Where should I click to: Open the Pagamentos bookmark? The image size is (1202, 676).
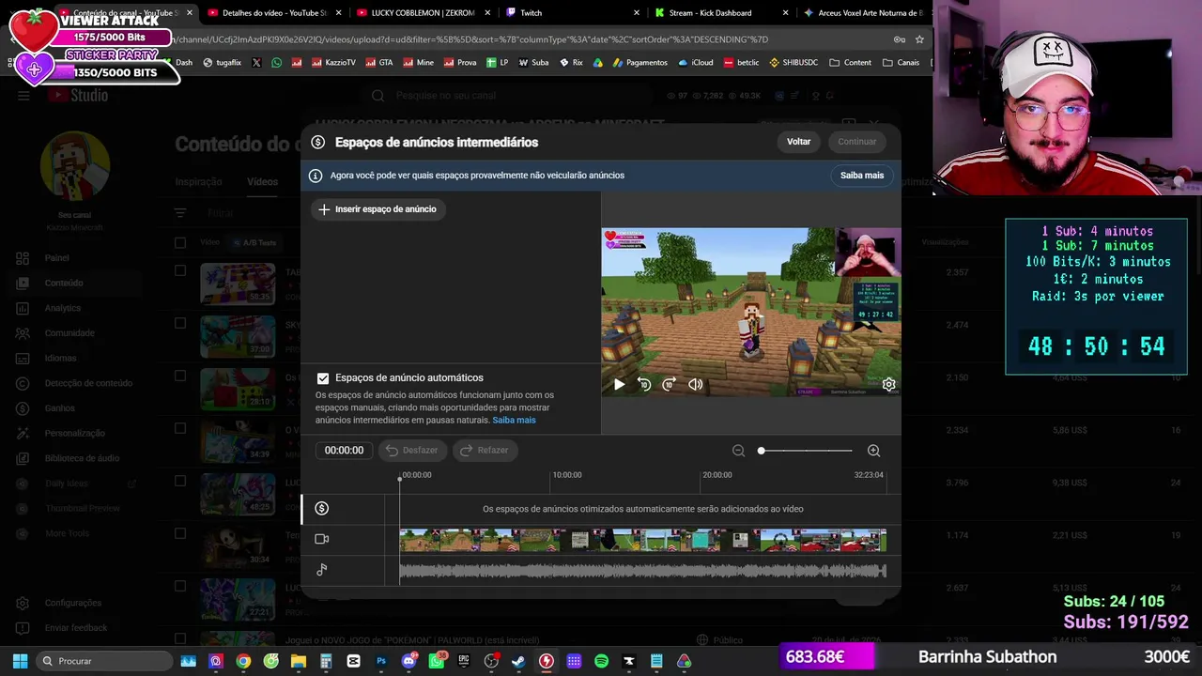[x=640, y=63]
